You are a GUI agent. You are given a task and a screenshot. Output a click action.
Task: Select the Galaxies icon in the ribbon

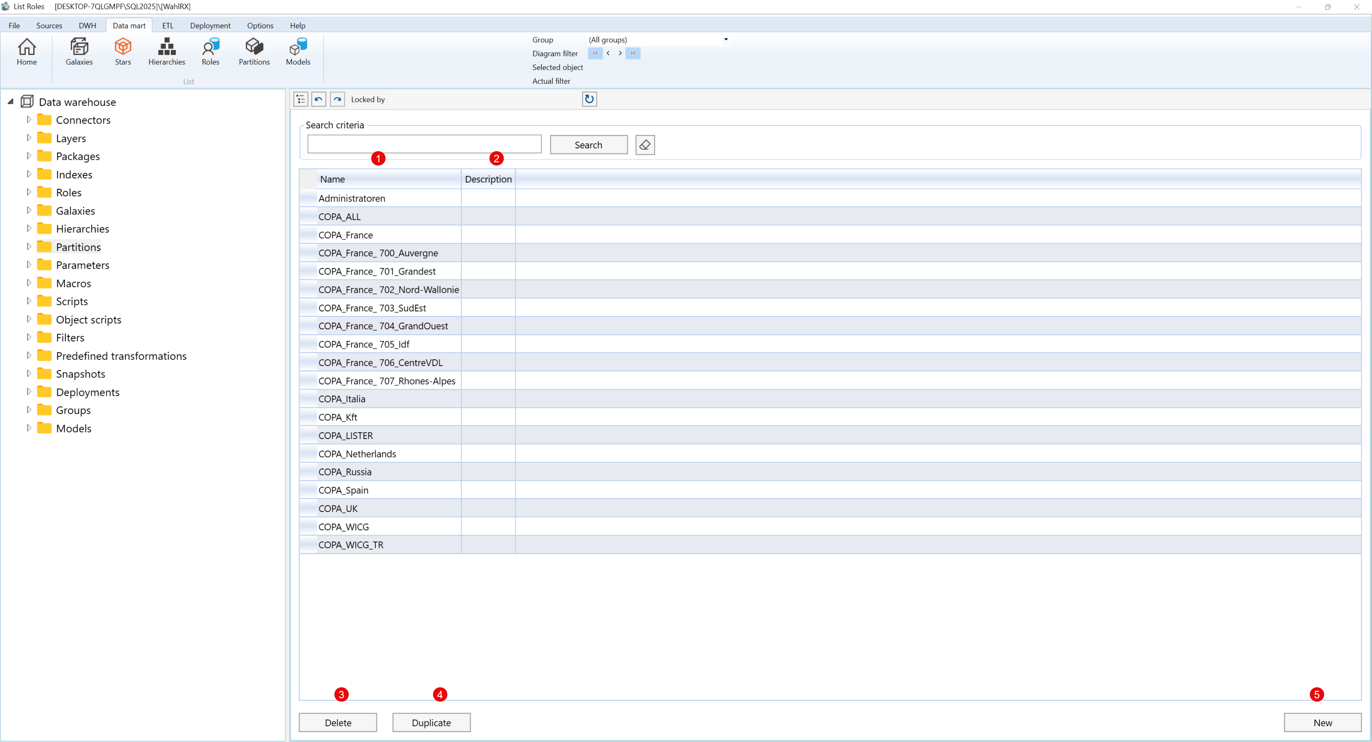[x=79, y=52]
